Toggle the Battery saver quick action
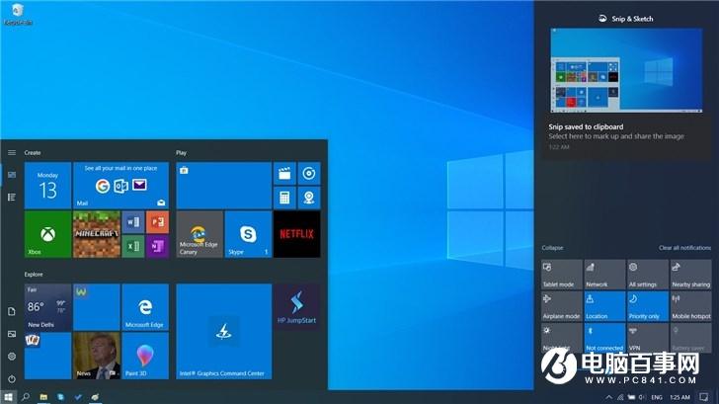The height and width of the screenshot is (404, 719). coord(690,338)
